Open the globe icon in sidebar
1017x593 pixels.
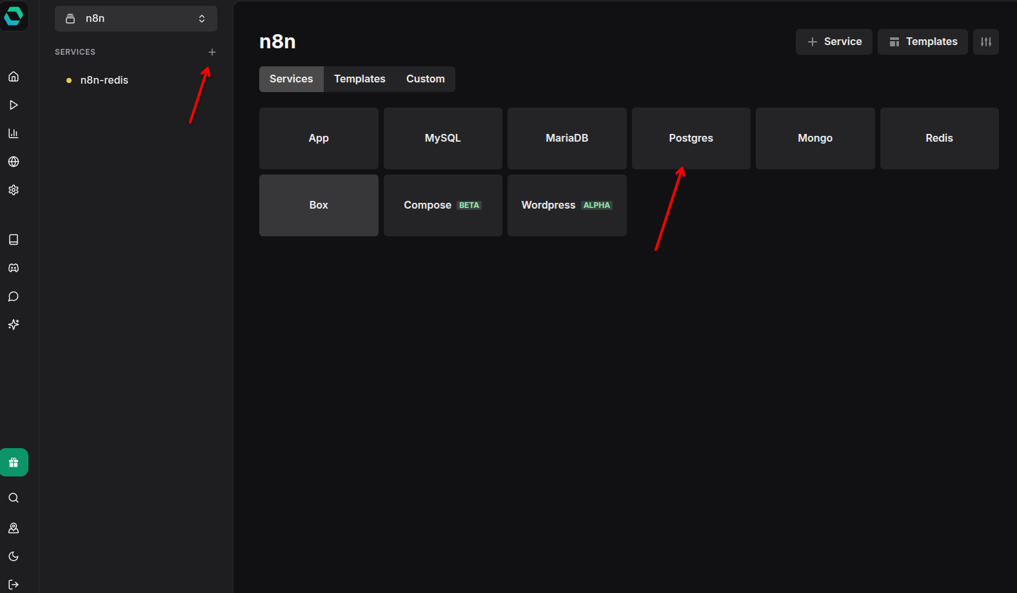(x=14, y=162)
